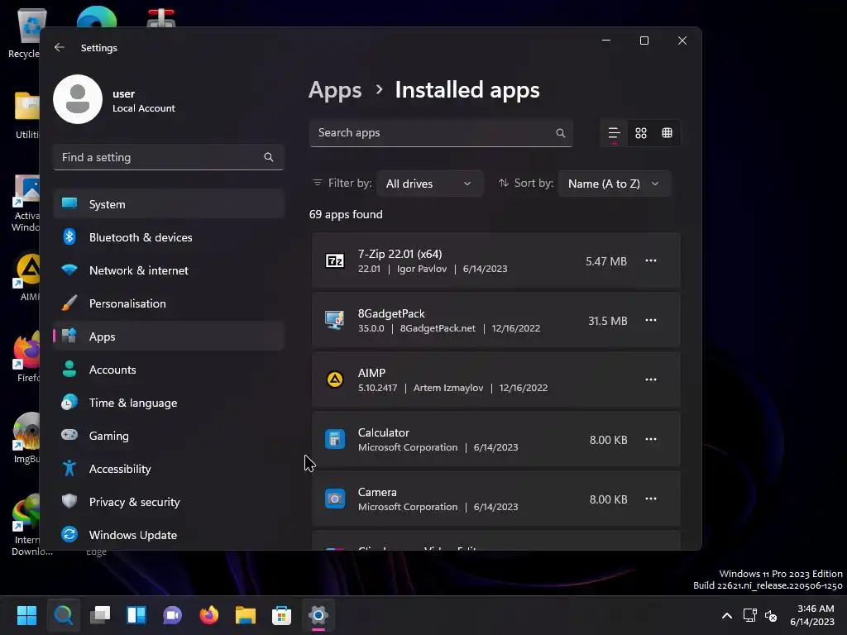Image resolution: width=847 pixels, height=635 pixels.
Task: Focus the Find a setting search box
Action: (169, 157)
